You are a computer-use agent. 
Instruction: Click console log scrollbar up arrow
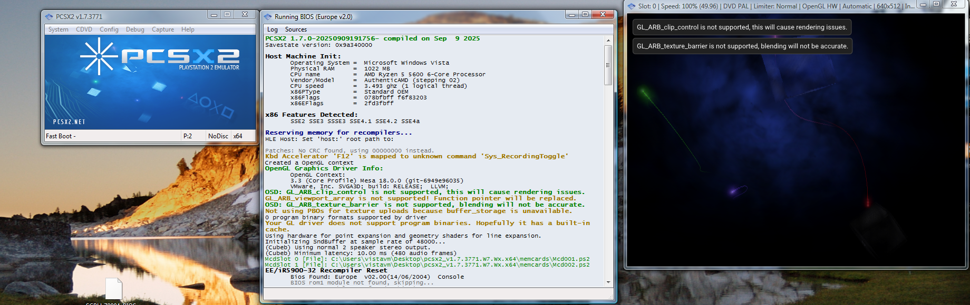point(608,40)
